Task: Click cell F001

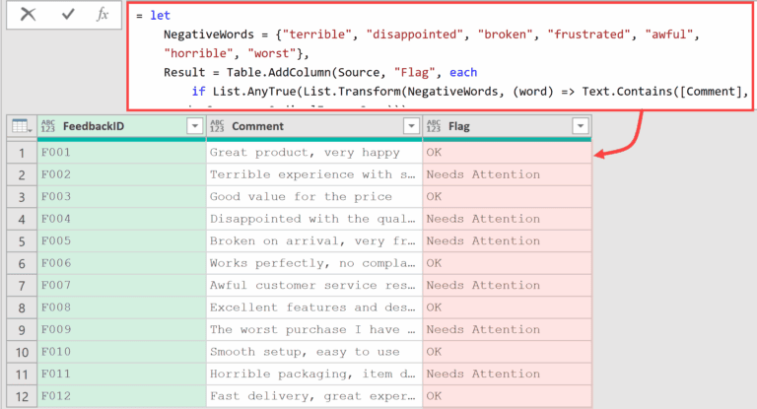Action: coord(121,153)
